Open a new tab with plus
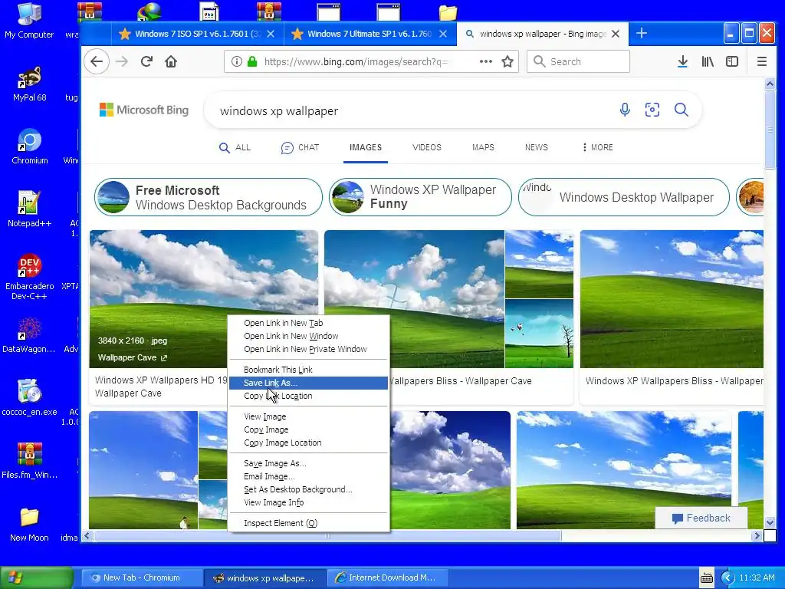 pyautogui.click(x=642, y=34)
